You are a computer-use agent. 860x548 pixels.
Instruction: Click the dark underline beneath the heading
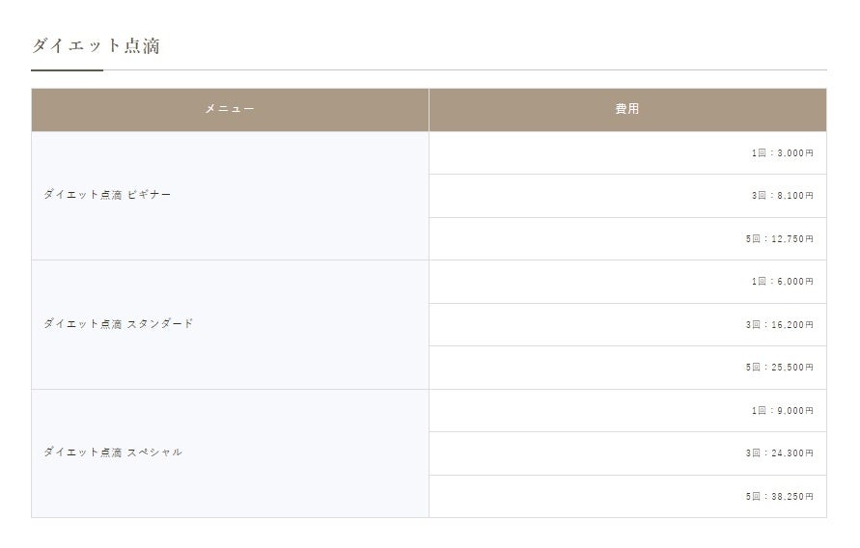click(67, 70)
